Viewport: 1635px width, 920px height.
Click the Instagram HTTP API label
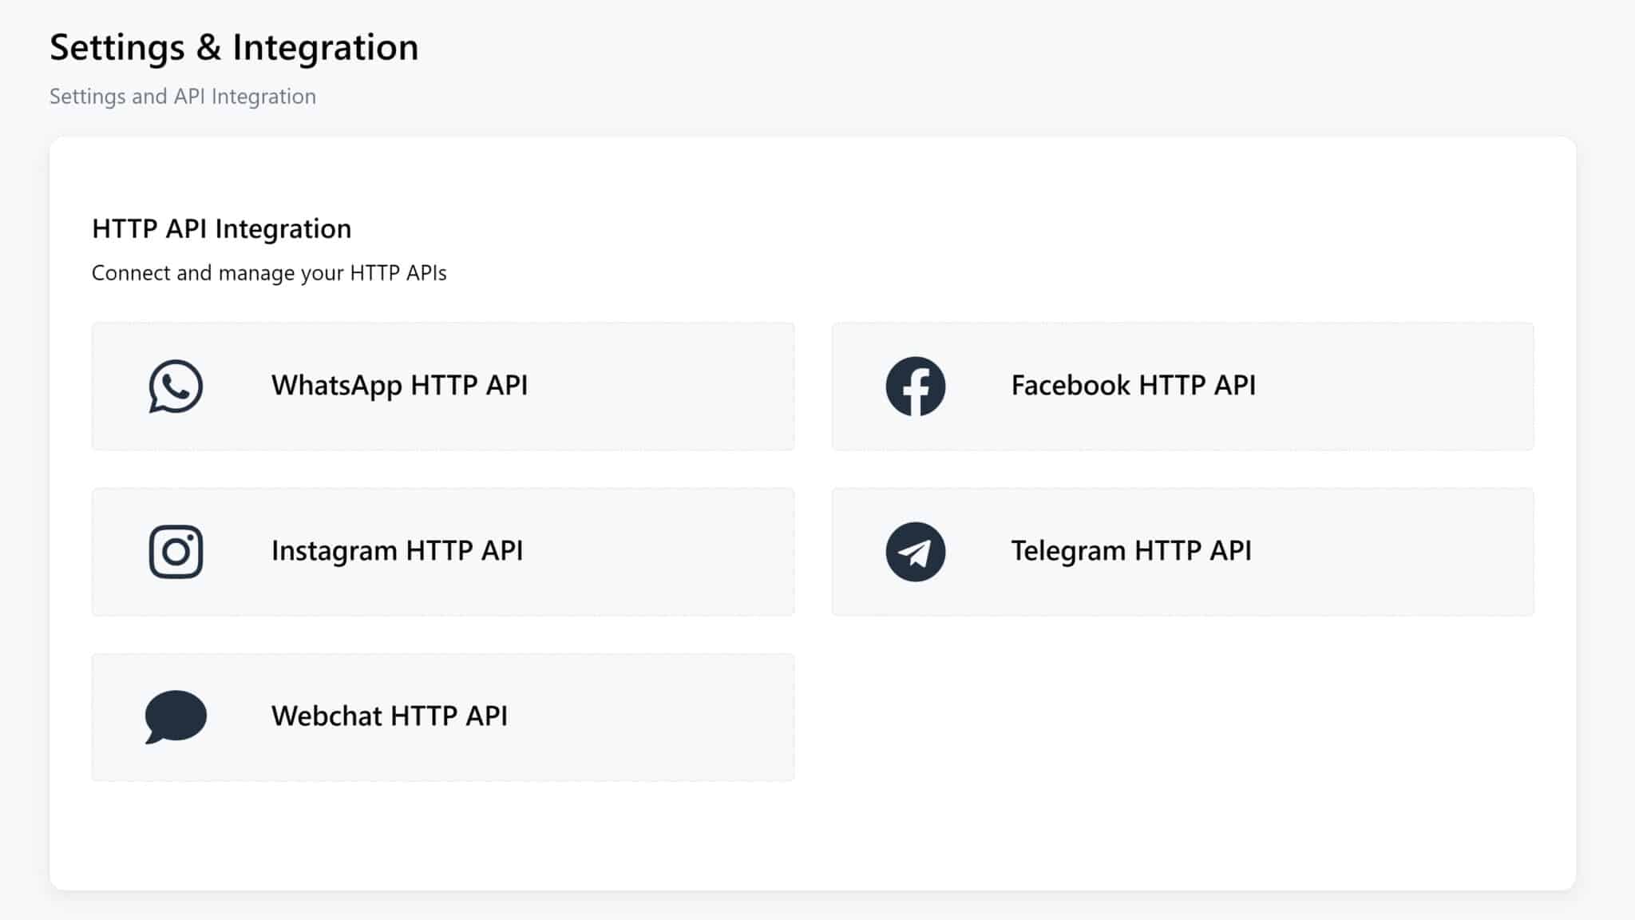398,551
